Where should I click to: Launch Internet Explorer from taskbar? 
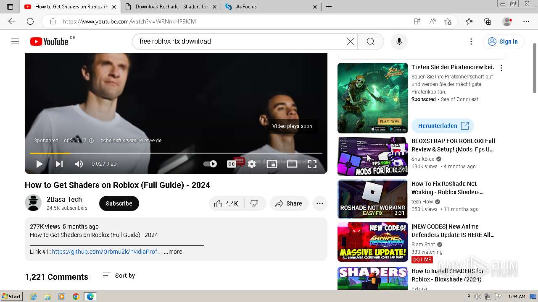point(33,297)
